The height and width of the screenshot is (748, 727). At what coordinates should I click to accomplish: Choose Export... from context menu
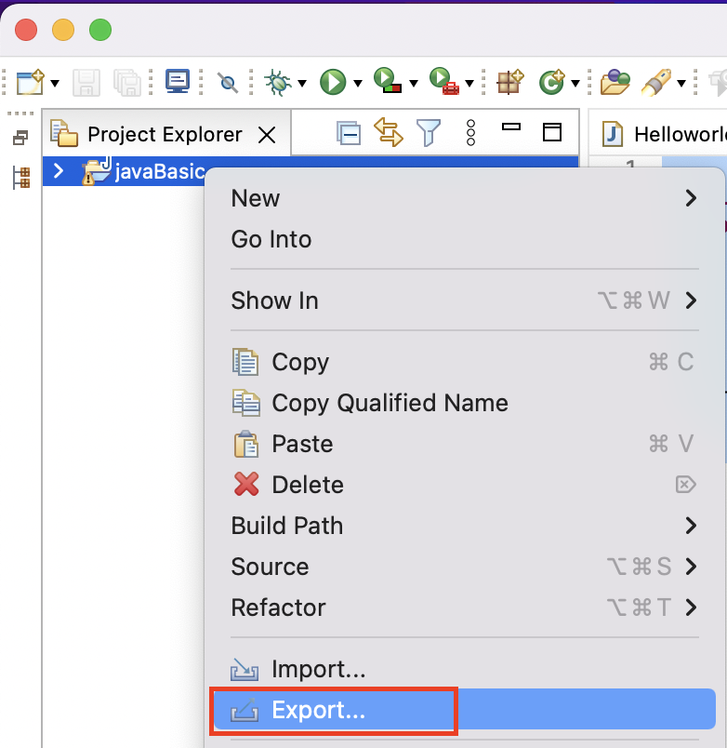tap(465, 709)
